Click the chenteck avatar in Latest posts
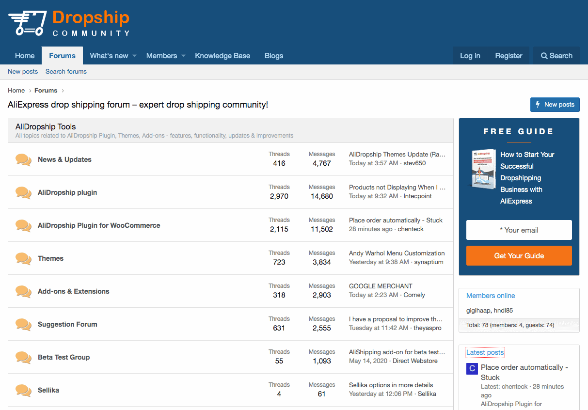This screenshot has height=410, width=588. [x=472, y=369]
